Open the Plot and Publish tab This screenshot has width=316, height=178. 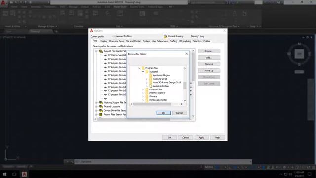pyautogui.click(x=133, y=41)
